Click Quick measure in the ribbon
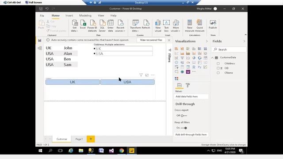The width and height of the screenshot is (283, 159). 199,26
